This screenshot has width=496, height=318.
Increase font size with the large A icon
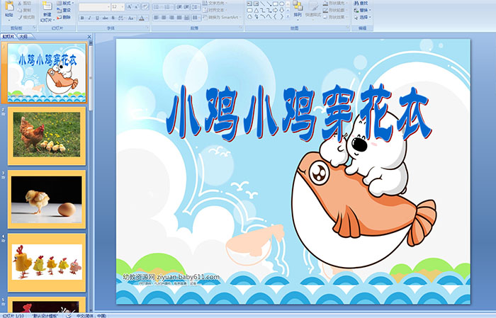point(130,6)
